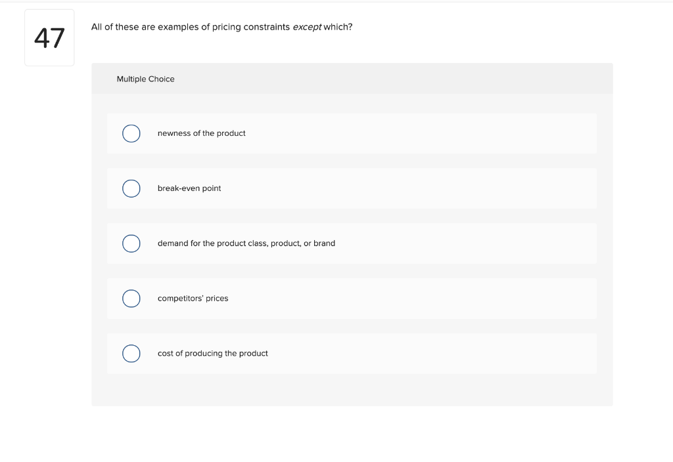Screen dimensions: 673x462
Task: Click the 'cost of producing the product' answer row
Action: pyautogui.click(x=352, y=354)
